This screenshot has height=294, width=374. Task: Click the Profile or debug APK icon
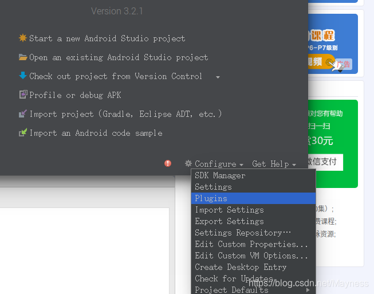[x=23, y=95]
